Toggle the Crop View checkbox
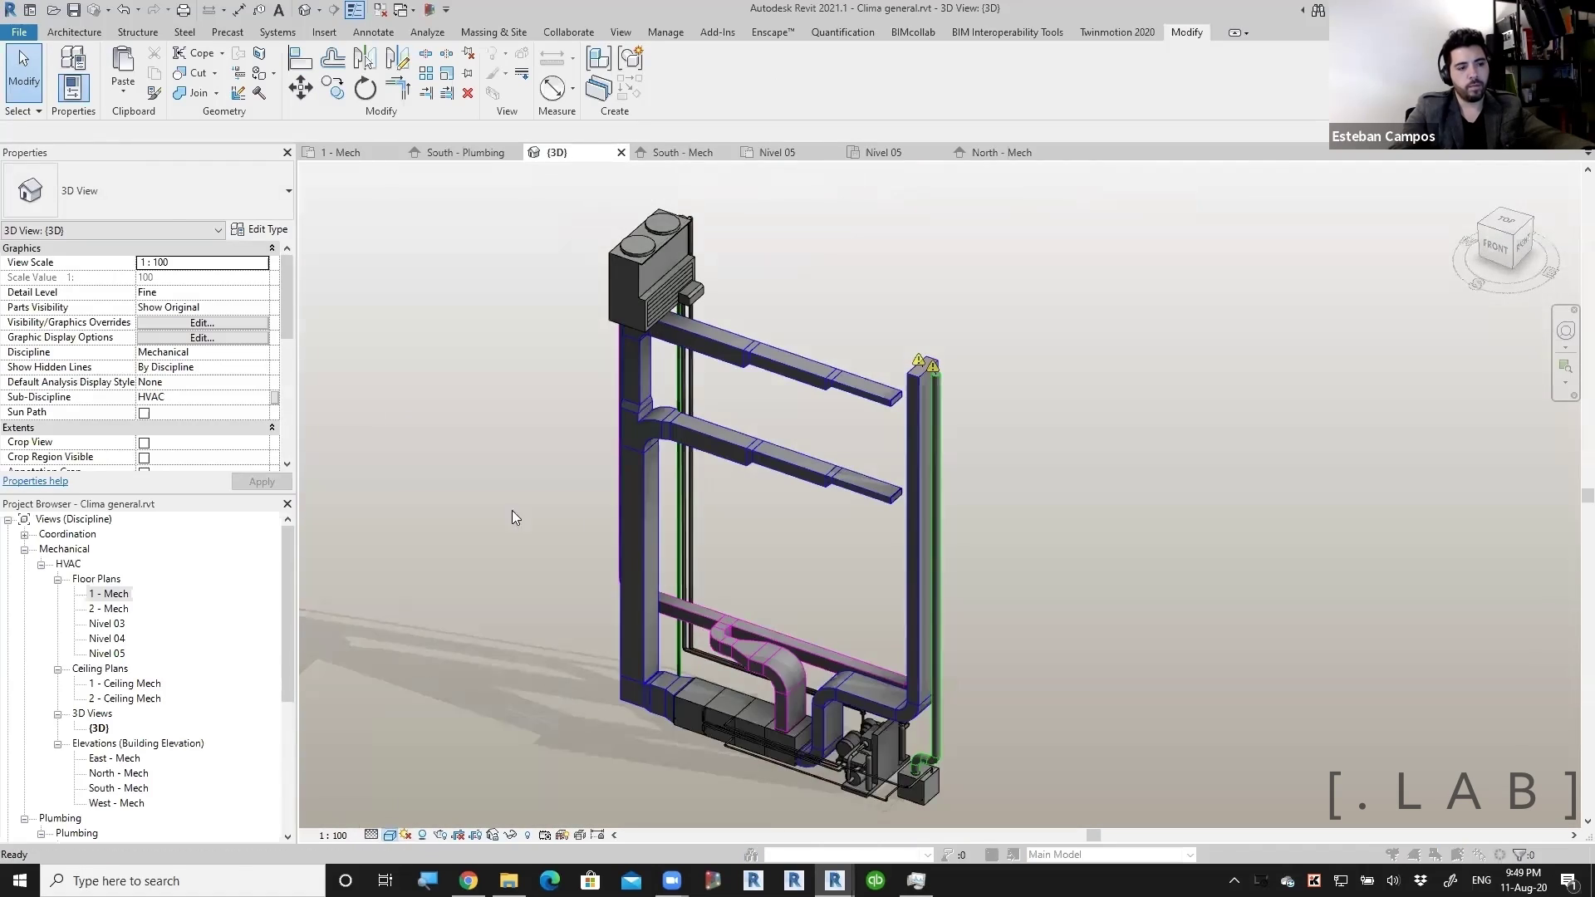 [144, 443]
